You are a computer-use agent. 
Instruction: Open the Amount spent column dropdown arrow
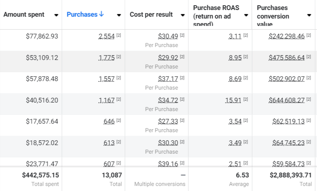(56, 15)
